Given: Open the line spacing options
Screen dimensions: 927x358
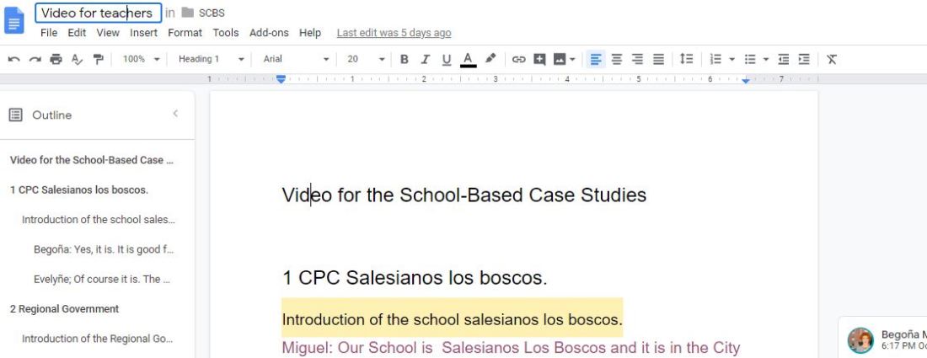Looking at the screenshot, I should (x=686, y=59).
